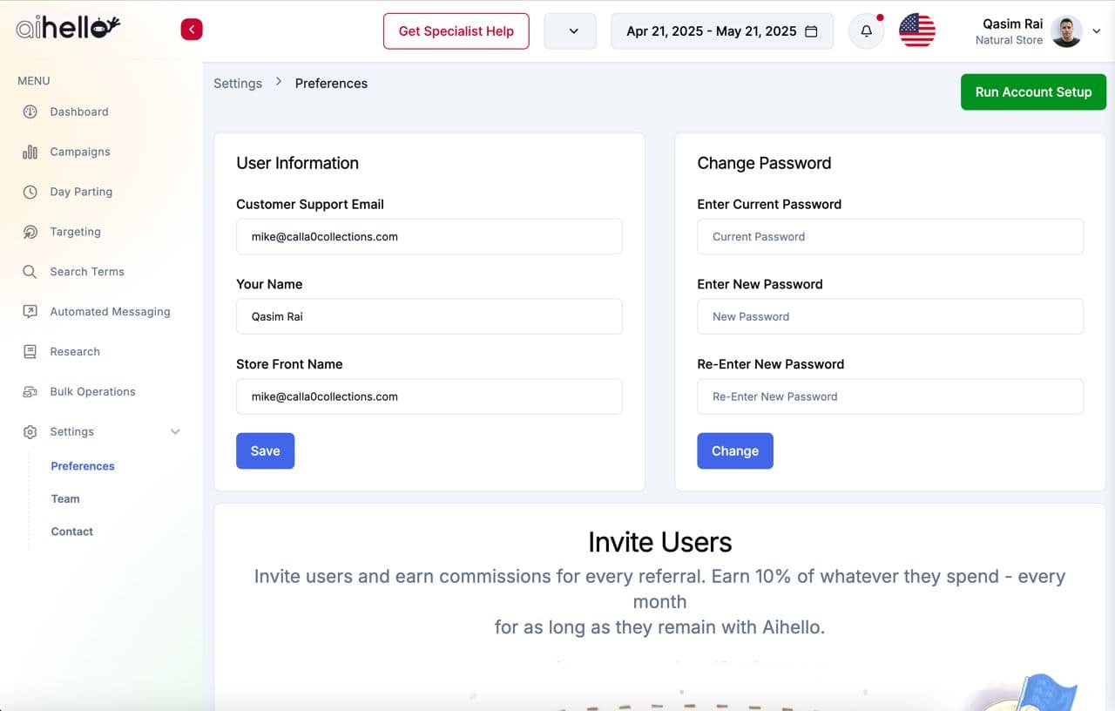Image resolution: width=1115 pixels, height=711 pixels.
Task: Click the Dashboard icon in sidebar
Action: [x=30, y=112]
